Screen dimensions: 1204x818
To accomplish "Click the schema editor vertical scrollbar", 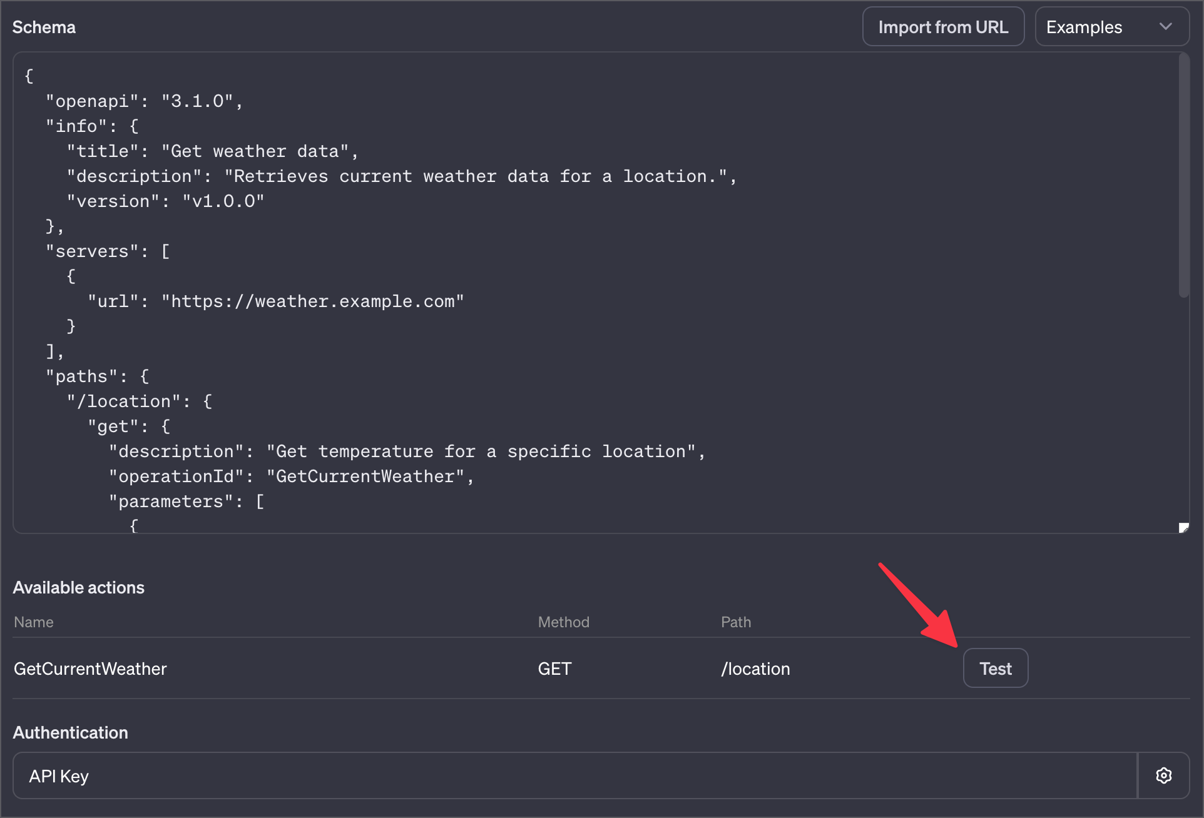I will pyautogui.click(x=1183, y=175).
